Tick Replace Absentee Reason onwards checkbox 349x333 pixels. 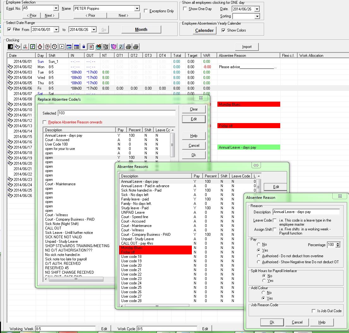pyautogui.click(x=45, y=122)
